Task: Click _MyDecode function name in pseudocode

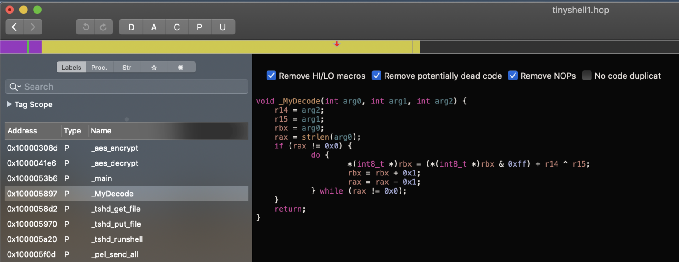Action: (300, 101)
